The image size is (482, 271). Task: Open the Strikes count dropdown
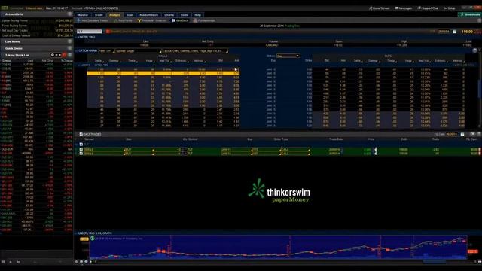288,56
